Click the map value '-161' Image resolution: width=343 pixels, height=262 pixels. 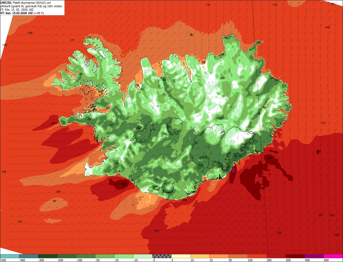pos(240,156)
